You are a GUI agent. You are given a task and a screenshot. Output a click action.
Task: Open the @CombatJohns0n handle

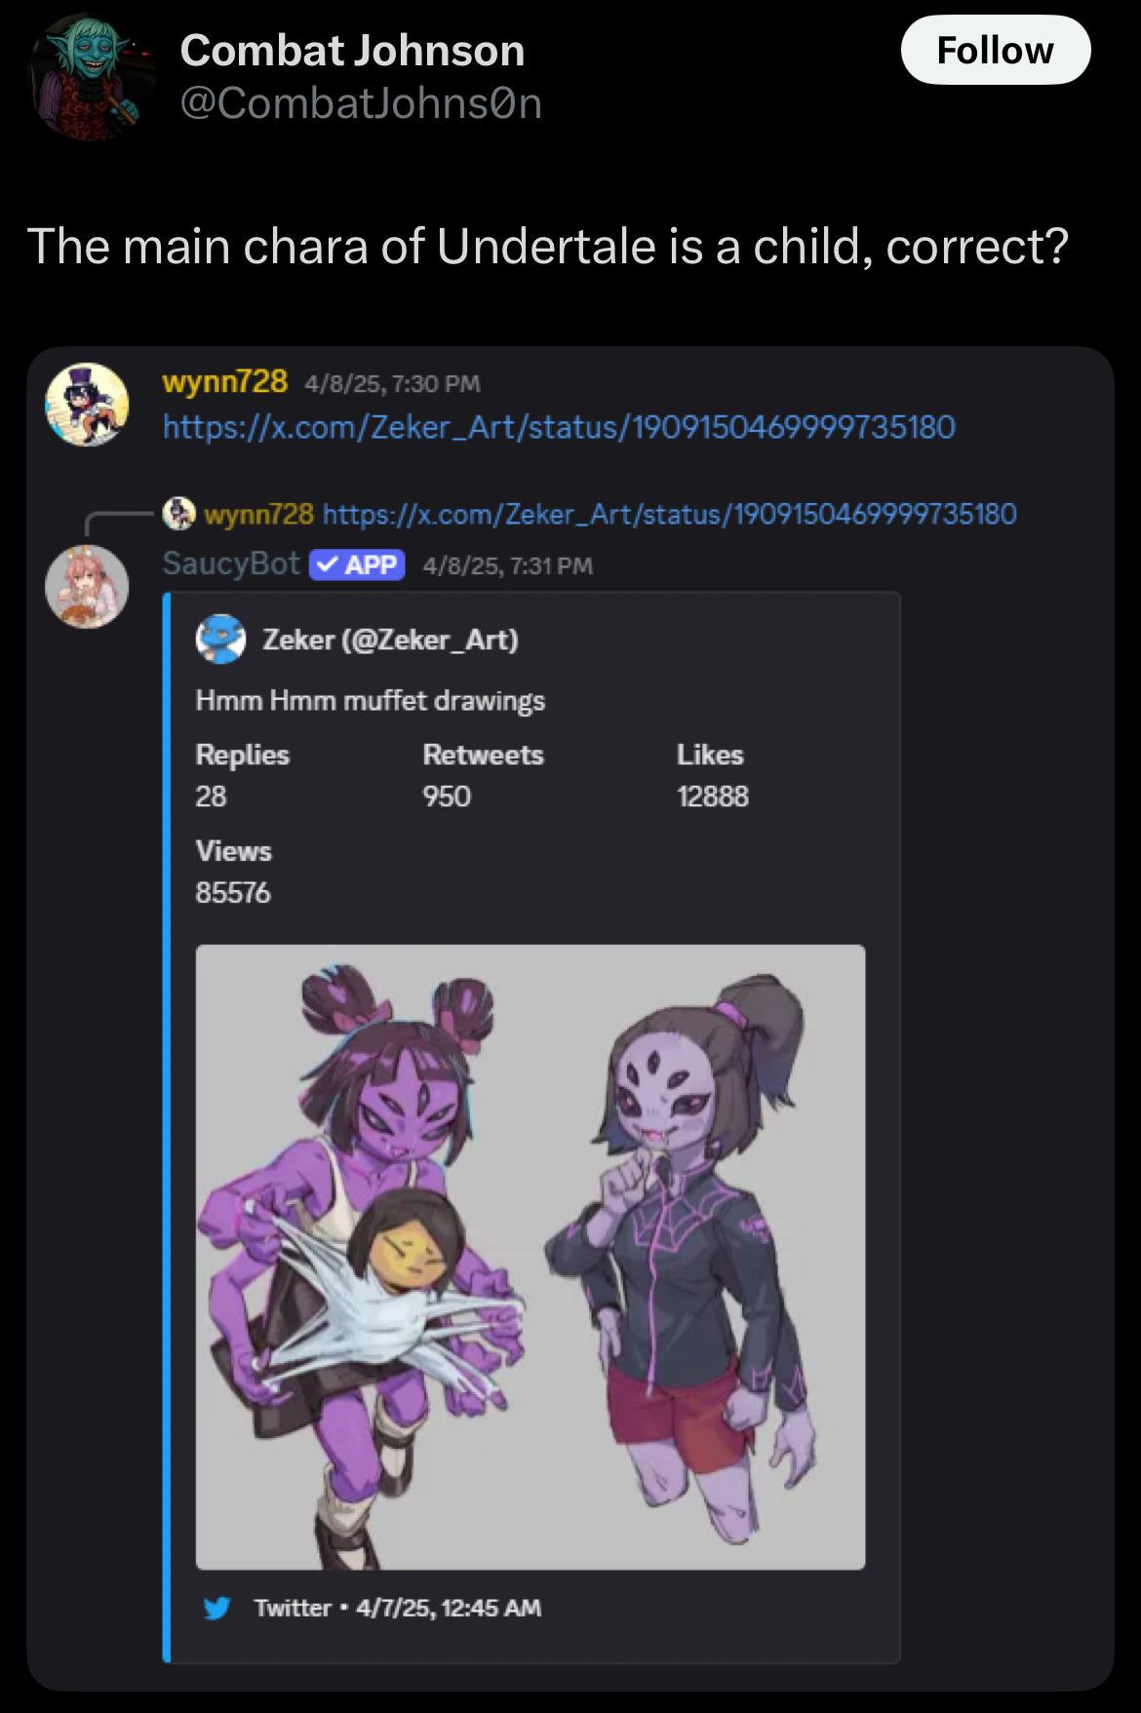(x=361, y=103)
